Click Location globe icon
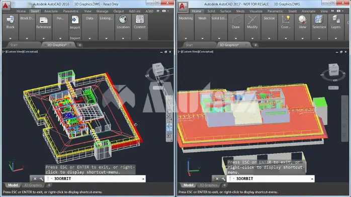Image resolution: width=351 pixels, height=197 pixels. pyautogui.click(x=123, y=20)
